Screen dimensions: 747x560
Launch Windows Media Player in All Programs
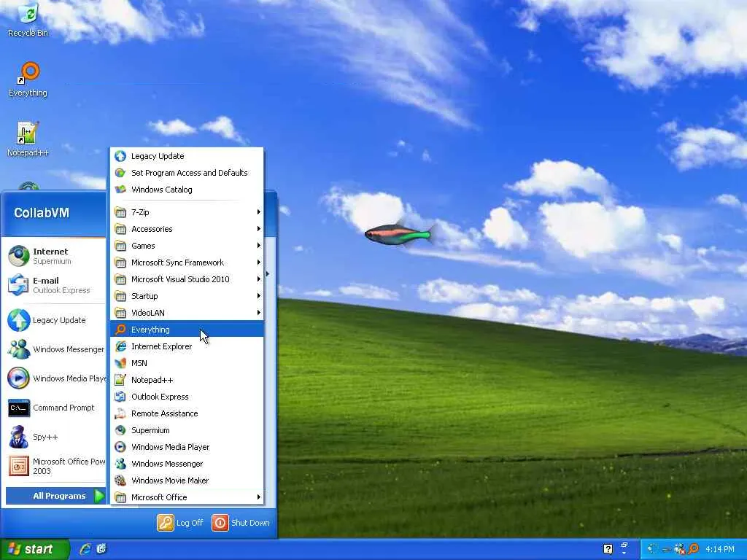tap(187, 447)
